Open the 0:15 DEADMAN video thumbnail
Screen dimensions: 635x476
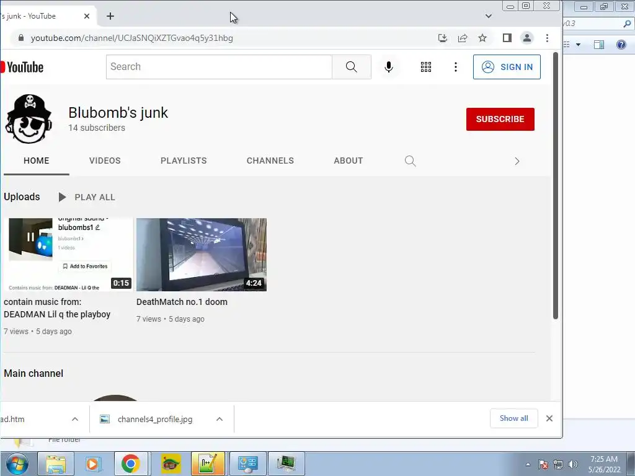(x=68, y=255)
